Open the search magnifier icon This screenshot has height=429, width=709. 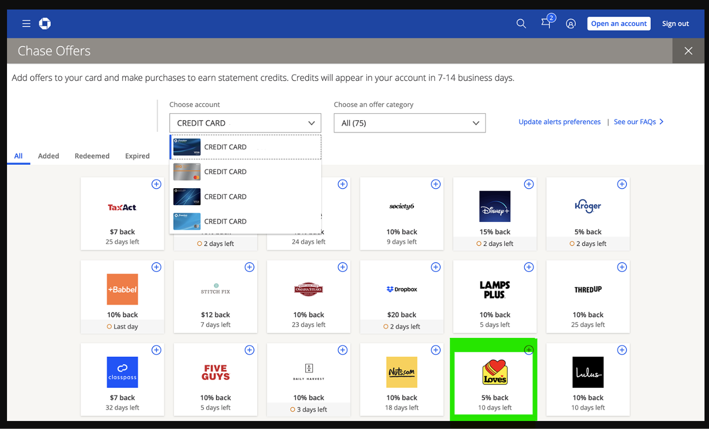521,24
